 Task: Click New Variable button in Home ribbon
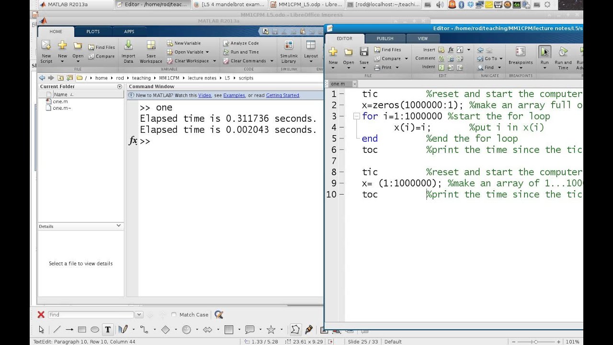[x=184, y=43]
